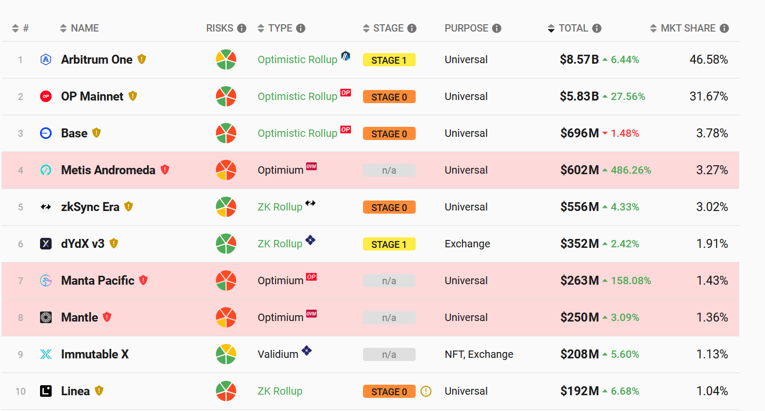The width and height of the screenshot is (765, 411).
Task: Open the Manta Pacific project link
Action: 97,281
